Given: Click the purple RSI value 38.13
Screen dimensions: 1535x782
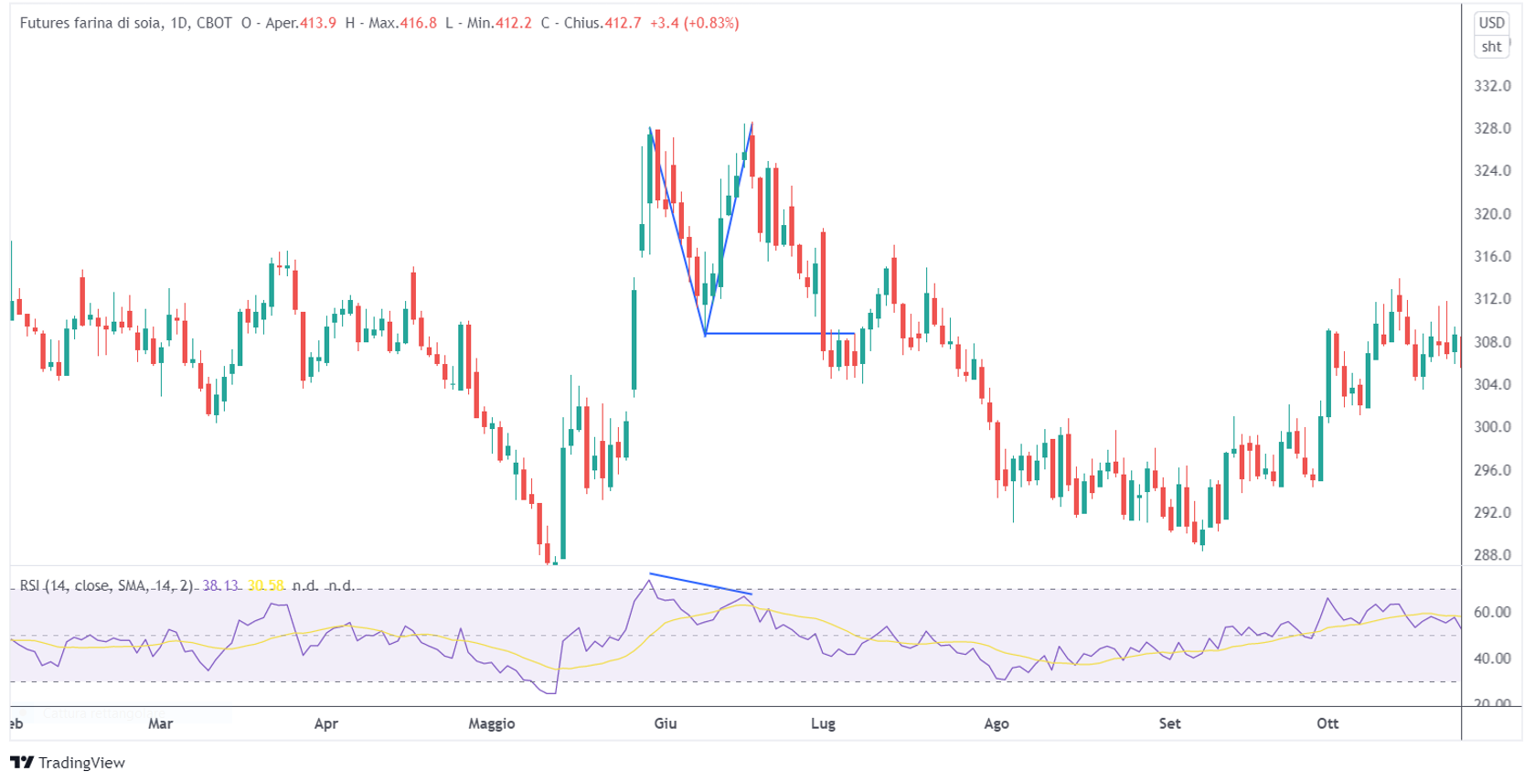Looking at the screenshot, I should pos(219,585).
